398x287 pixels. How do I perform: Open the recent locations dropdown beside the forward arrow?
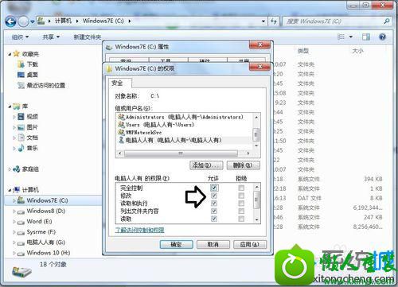32,21
